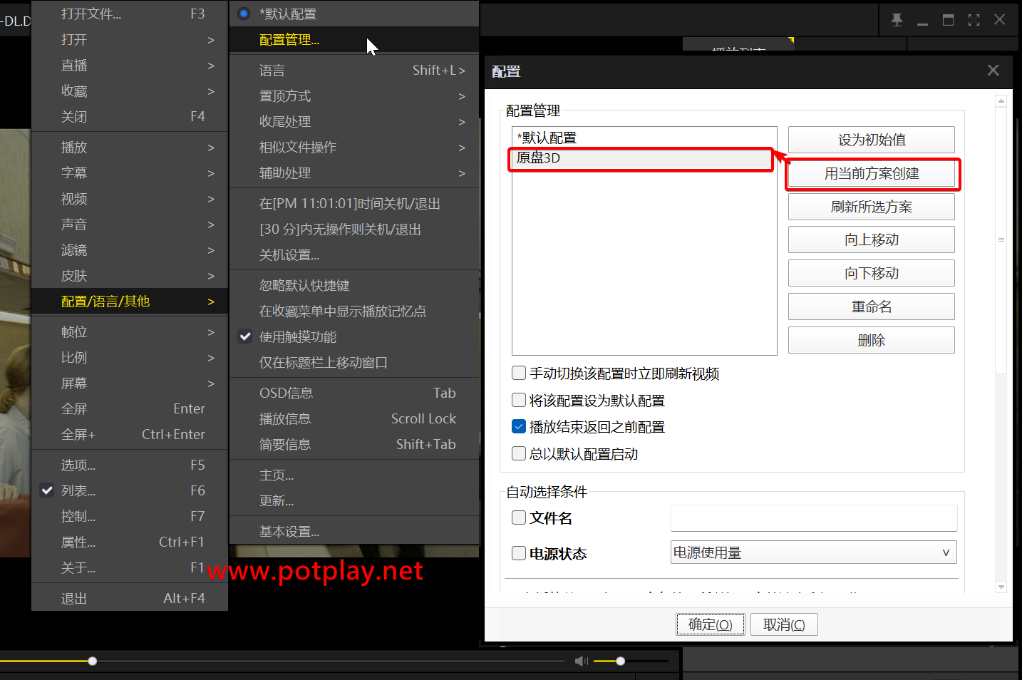Mute audio with the speaker icon
The height and width of the screenshot is (680, 1022).
(582, 661)
